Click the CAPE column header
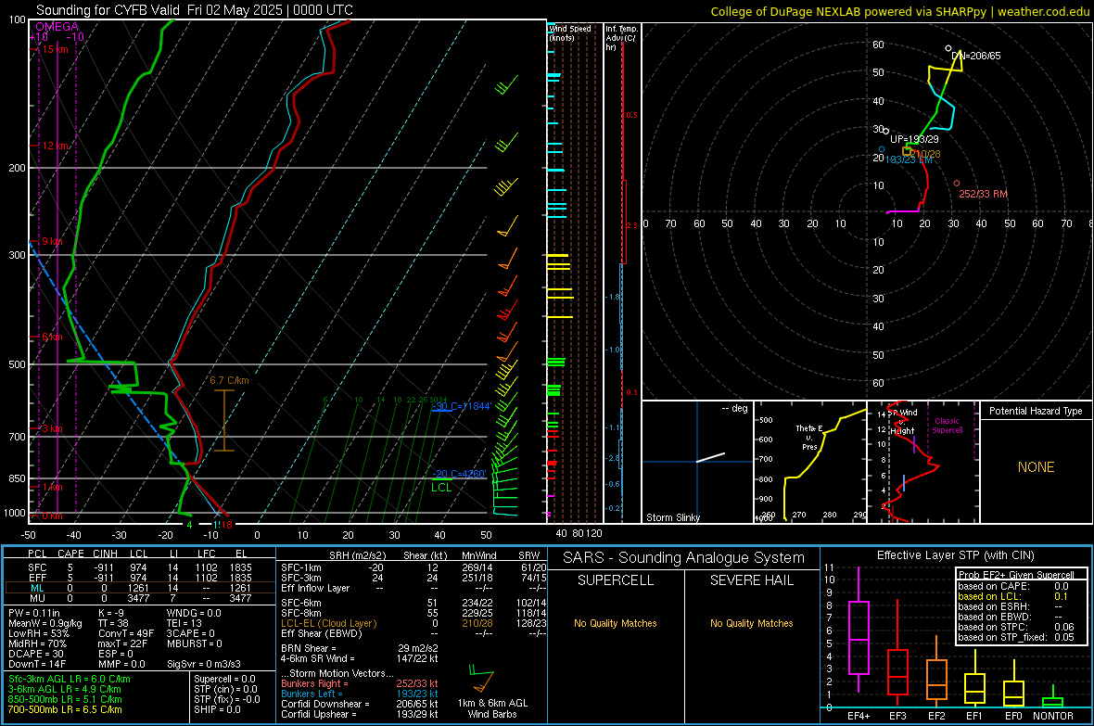 click(x=70, y=554)
